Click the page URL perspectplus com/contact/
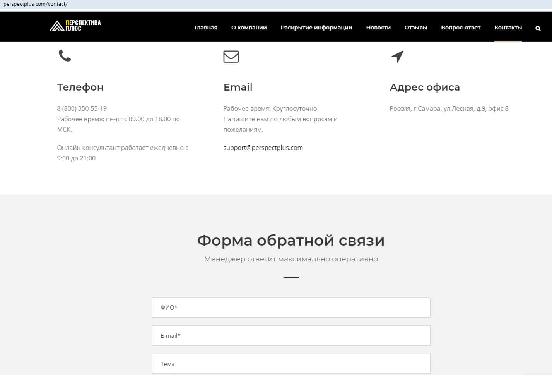 click(x=36, y=4)
